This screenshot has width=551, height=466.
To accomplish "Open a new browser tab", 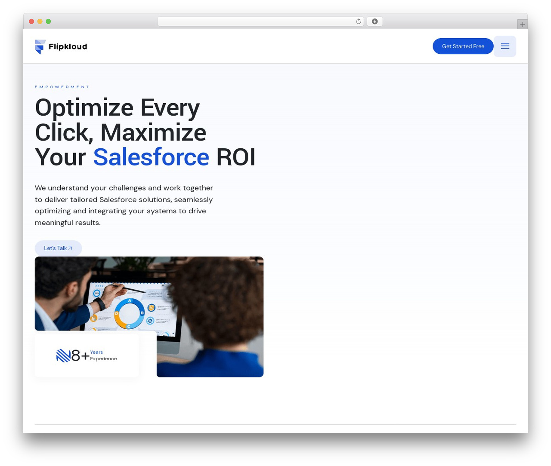I will (x=522, y=25).
